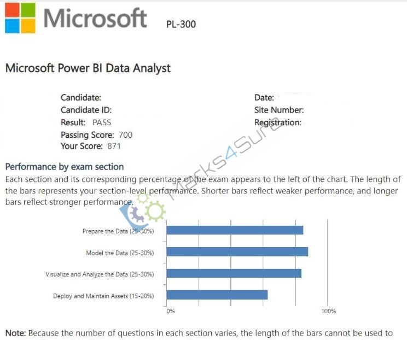Viewport: 407px width, 340px height.
Task: Click the Microsoft wordmark text
Action: point(95,18)
